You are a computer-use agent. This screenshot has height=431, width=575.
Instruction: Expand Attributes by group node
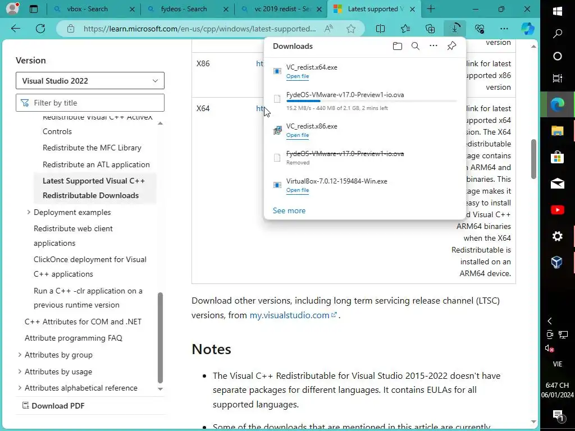pos(20,355)
